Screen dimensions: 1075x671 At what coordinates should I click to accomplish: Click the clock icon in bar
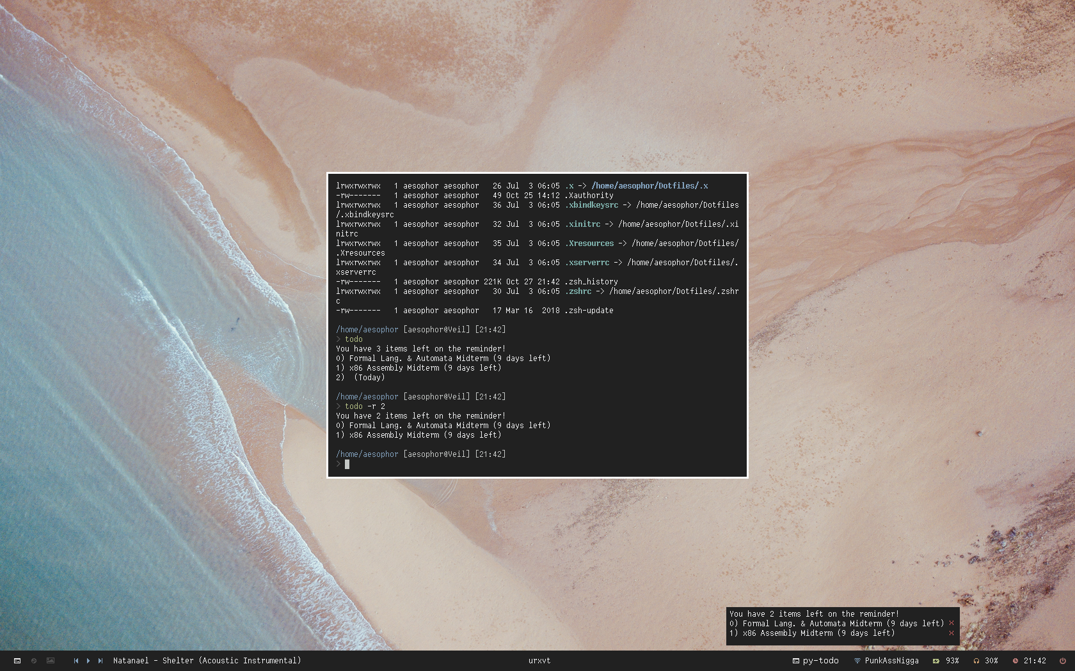pyautogui.click(x=1015, y=661)
